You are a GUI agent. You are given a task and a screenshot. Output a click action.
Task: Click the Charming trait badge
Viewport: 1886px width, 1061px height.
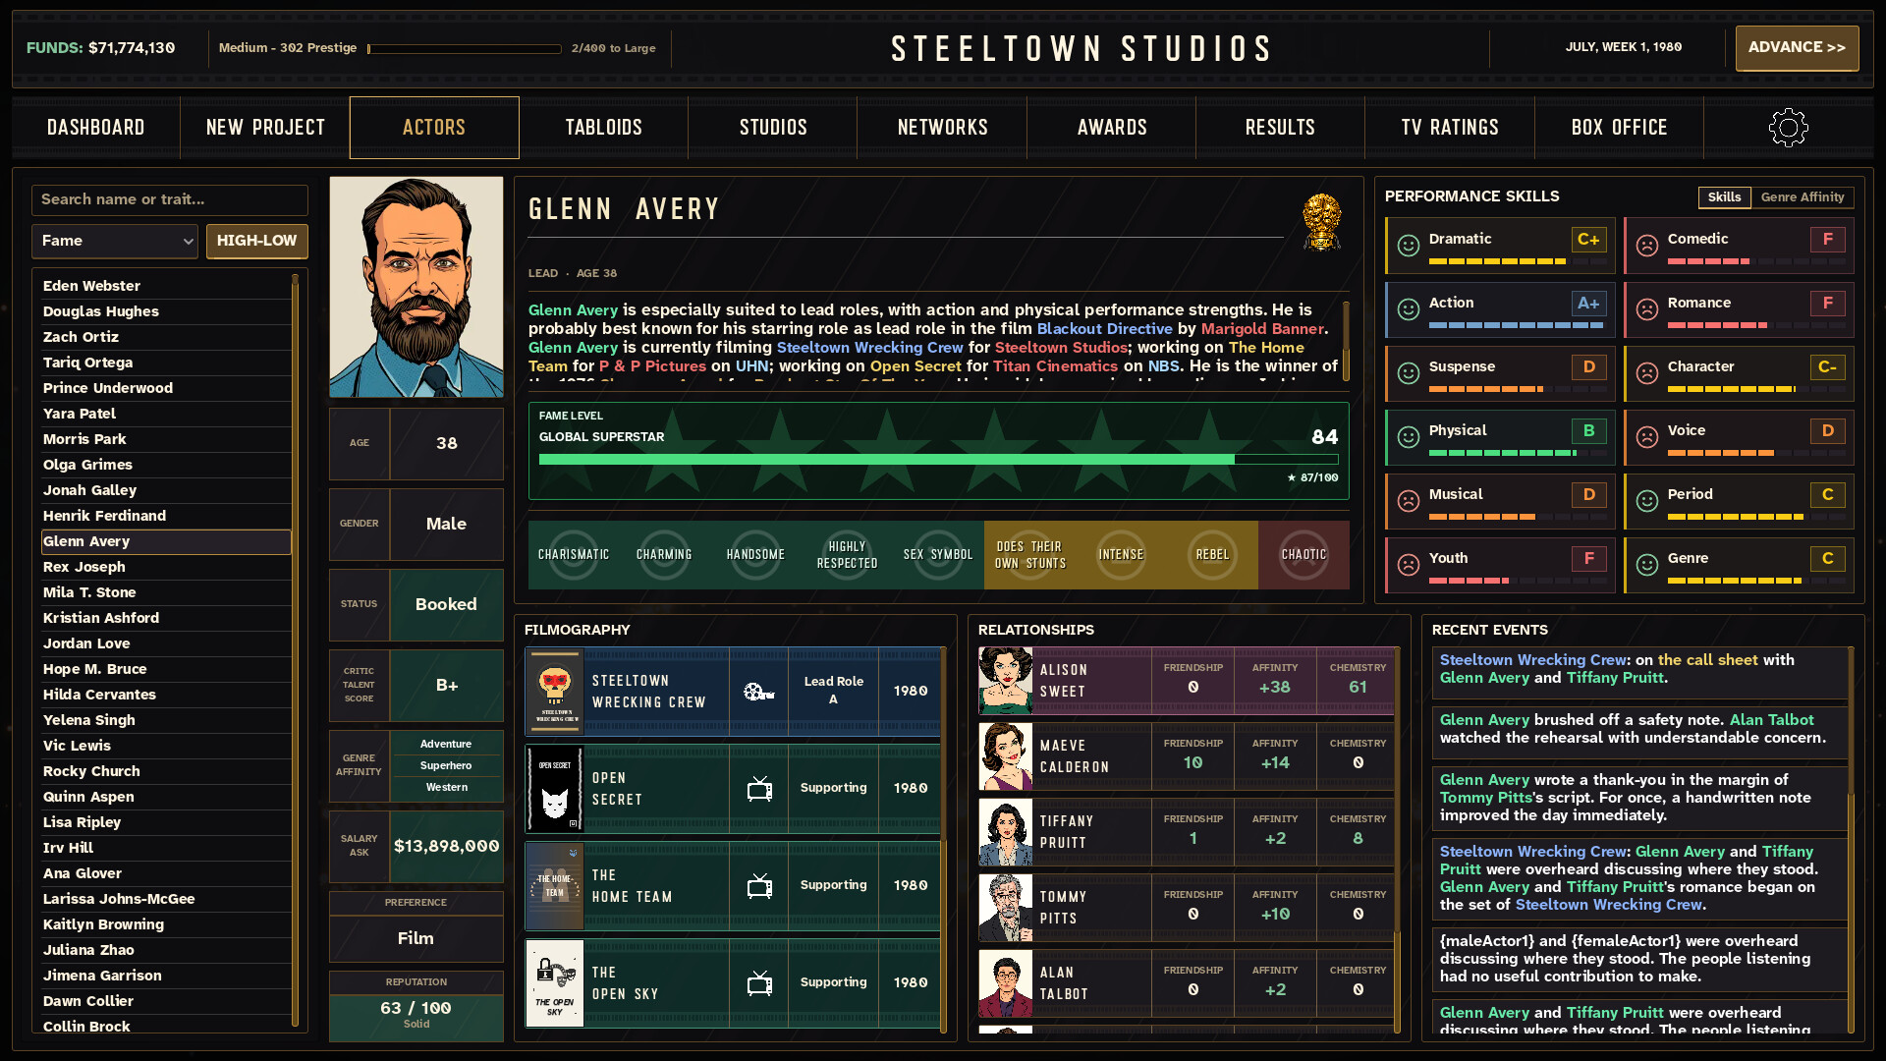coord(664,555)
